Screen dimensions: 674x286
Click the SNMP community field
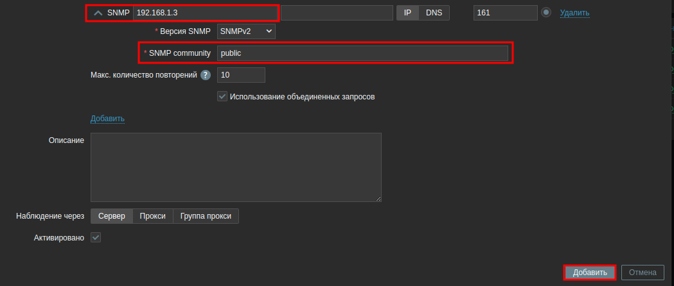(362, 53)
